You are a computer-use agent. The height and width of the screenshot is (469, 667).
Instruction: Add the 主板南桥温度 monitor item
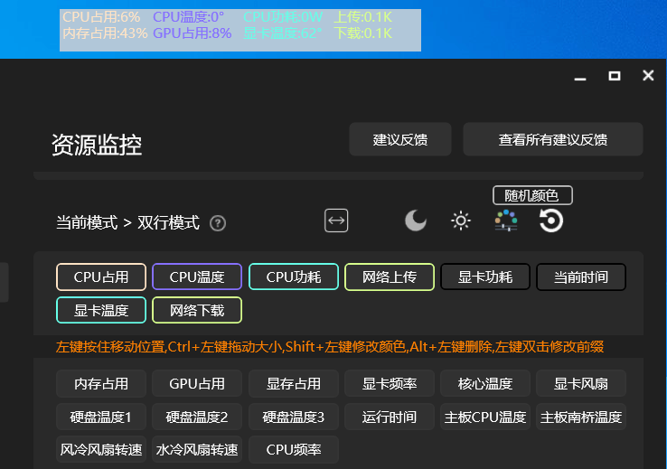[581, 417]
